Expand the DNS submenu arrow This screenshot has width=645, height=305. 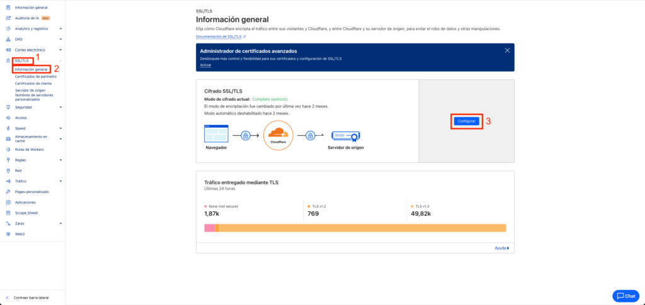click(x=60, y=40)
